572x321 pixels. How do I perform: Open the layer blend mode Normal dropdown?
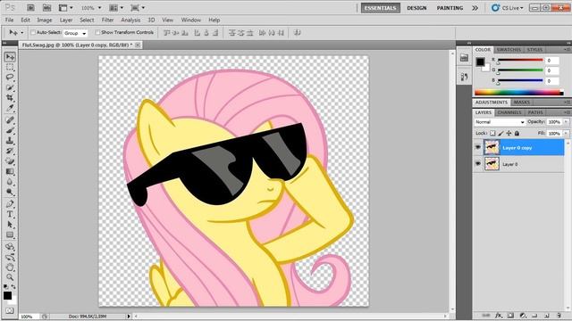[500, 122]
